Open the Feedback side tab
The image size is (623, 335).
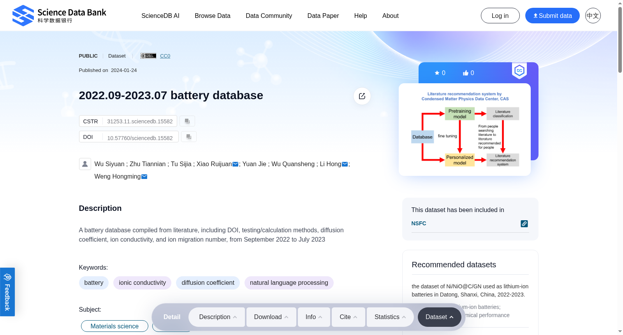pos(7,292)
